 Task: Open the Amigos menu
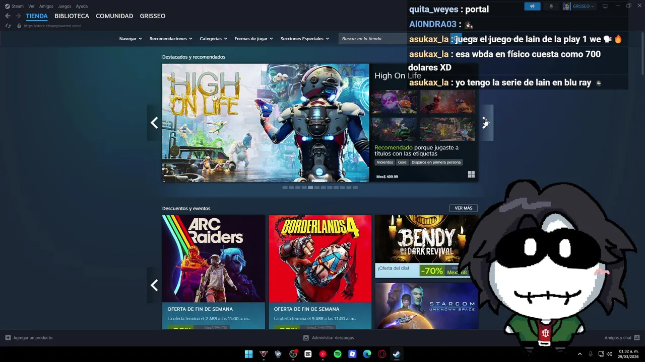point(46,6)
